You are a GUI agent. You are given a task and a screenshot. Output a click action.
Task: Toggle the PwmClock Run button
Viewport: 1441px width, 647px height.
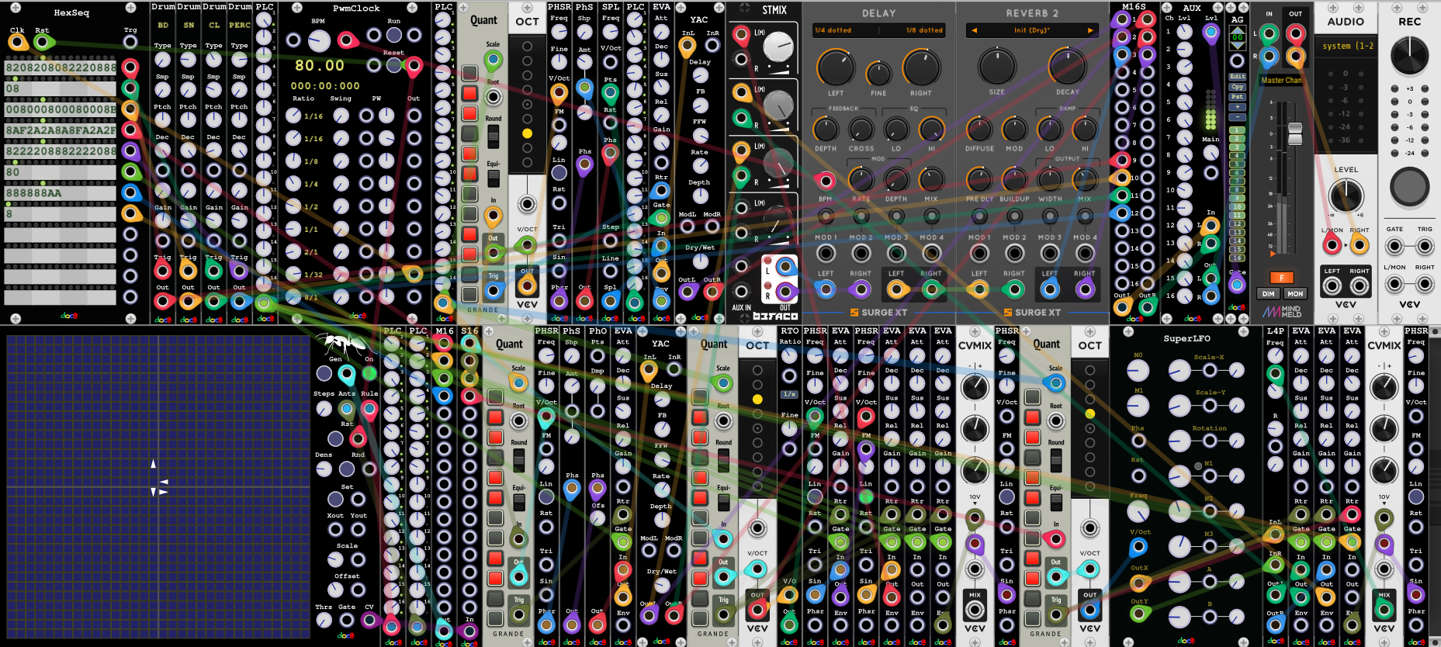point(394,35)
